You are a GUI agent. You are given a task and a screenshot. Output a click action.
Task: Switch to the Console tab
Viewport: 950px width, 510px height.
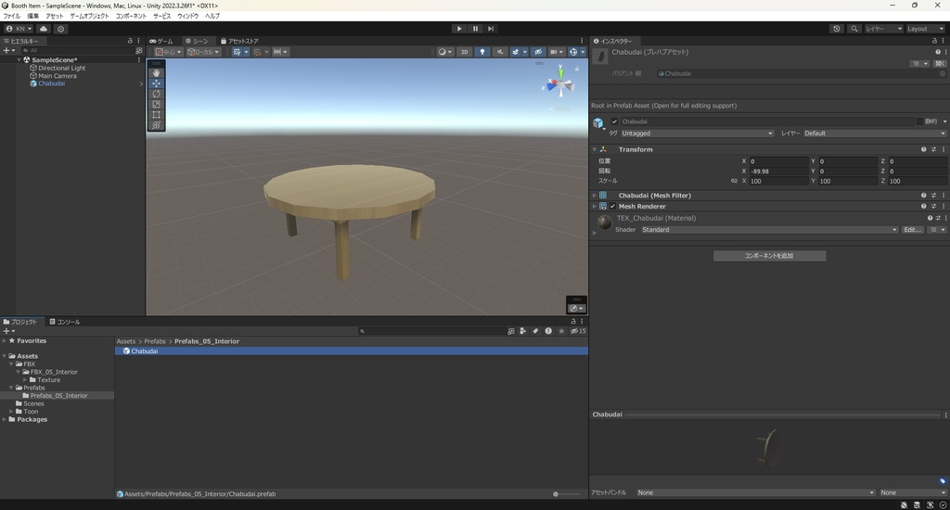65,323
